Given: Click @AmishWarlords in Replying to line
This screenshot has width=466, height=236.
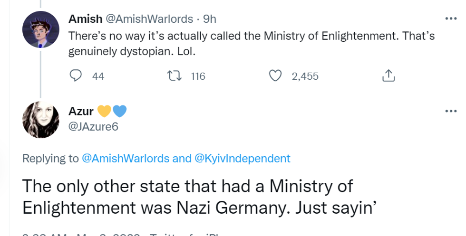Looking at the screenshot, I should tap(126, 159).
